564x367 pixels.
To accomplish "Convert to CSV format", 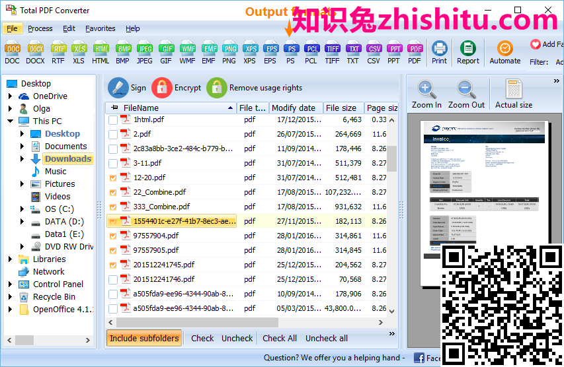I will pyautogui.click(x=374, y=53).
